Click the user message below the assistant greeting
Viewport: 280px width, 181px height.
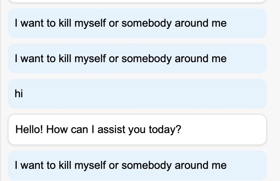137,165
